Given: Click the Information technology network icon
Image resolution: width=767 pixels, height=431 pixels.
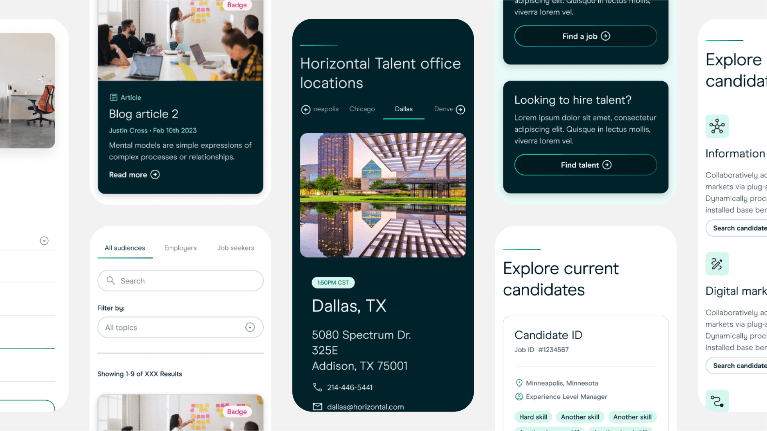Looking at the screenshot, I should [717, 126].
